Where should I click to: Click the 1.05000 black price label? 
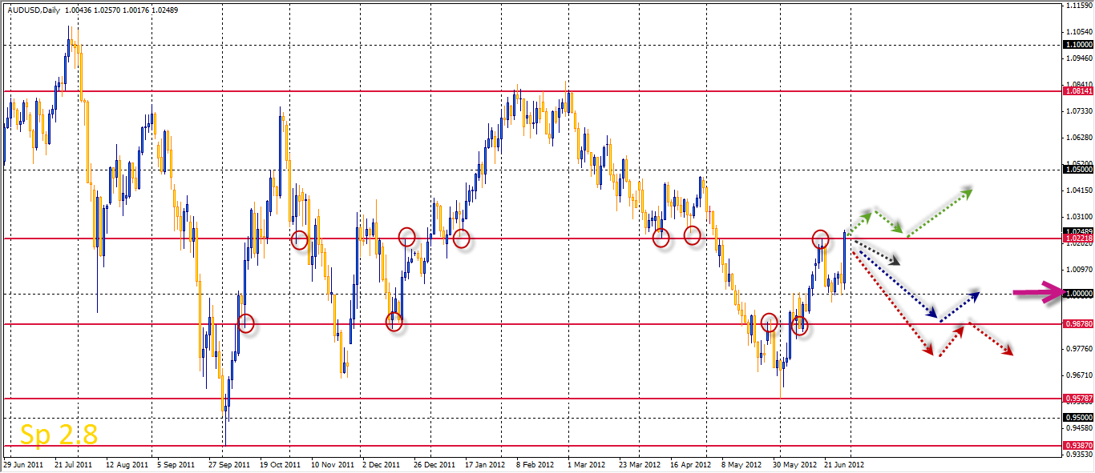coord(1078,170)
